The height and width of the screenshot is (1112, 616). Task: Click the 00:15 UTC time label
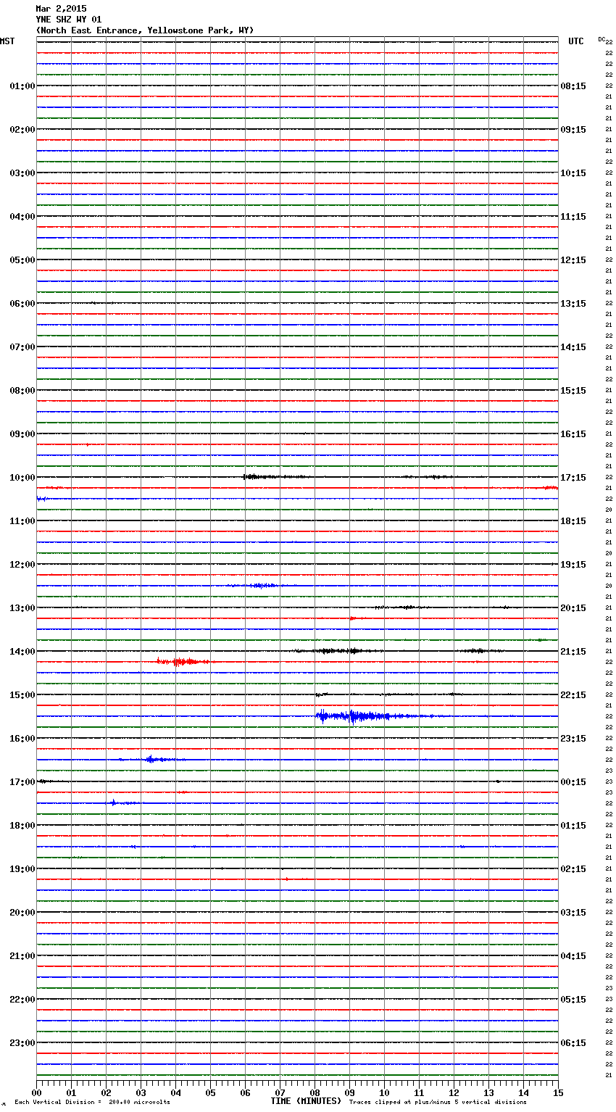pos(573,782)
